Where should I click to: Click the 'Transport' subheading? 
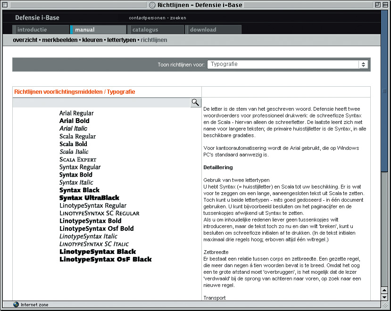215,298
